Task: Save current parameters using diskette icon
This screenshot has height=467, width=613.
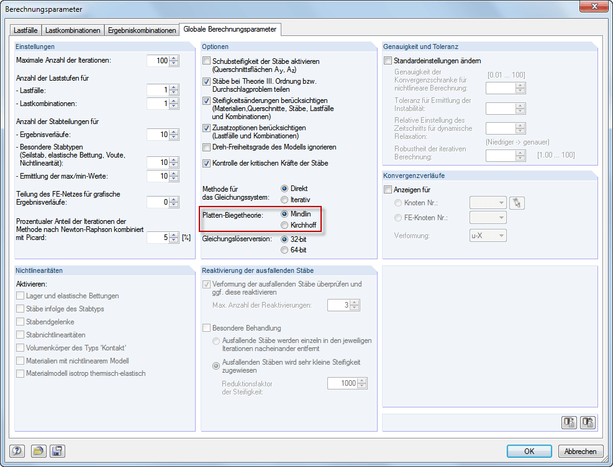Action: (57, 451)
